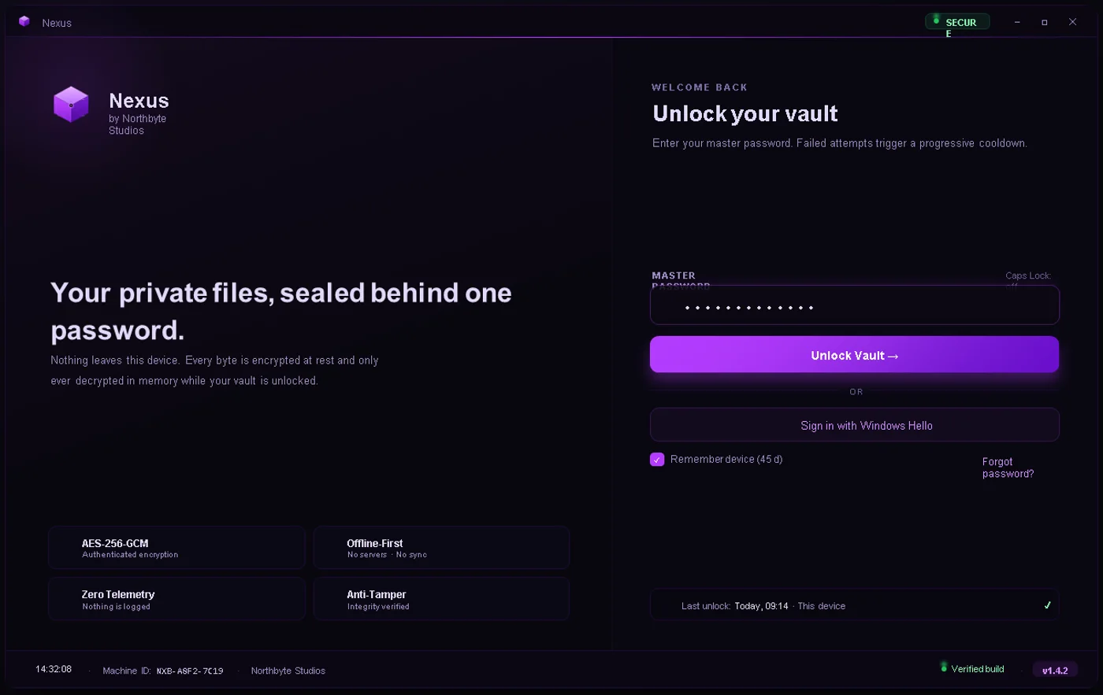1103x695 pixels.
Task: Sign in with Windows Hello
Action: tap(854, 425)
